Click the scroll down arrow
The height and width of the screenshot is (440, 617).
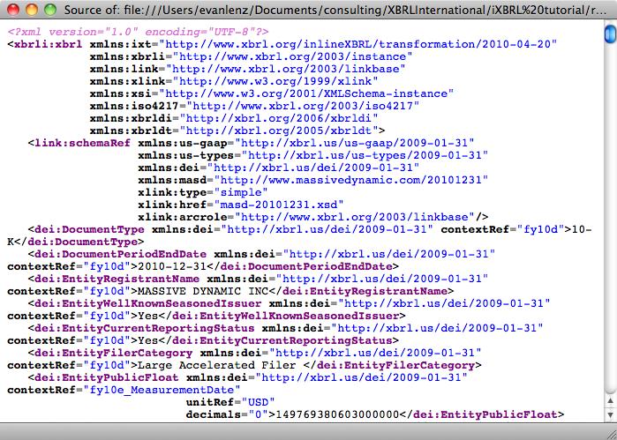tap(610, 414)
